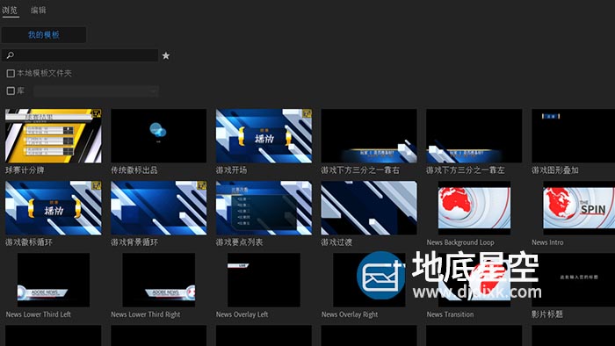Click the 游戏徽标循环 label text
The width and height of the screenshot is (615, 346).
point(29,242)
